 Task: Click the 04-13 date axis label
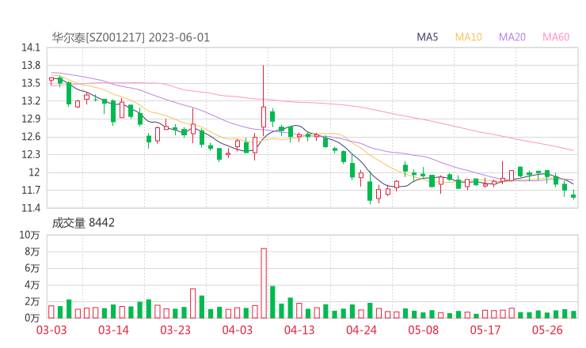299,330
